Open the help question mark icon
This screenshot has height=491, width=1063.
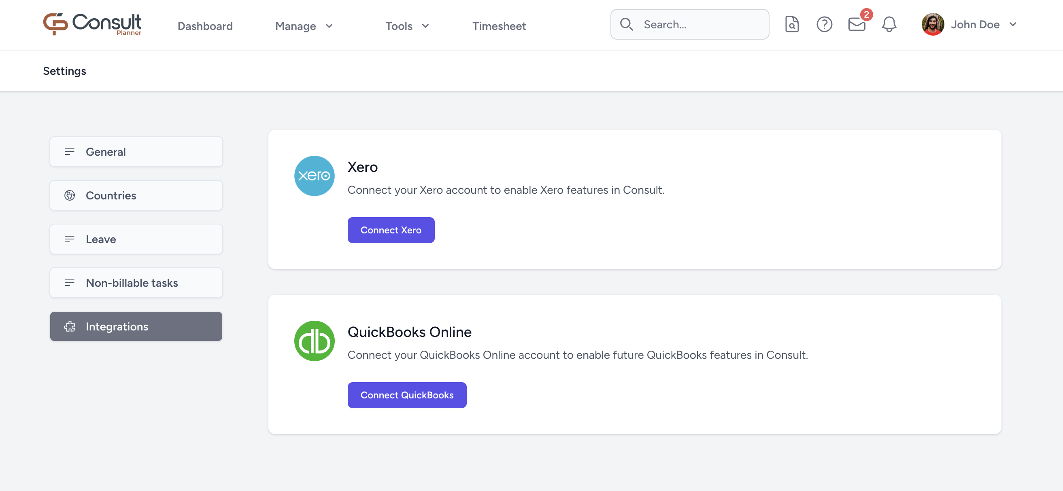824,24
